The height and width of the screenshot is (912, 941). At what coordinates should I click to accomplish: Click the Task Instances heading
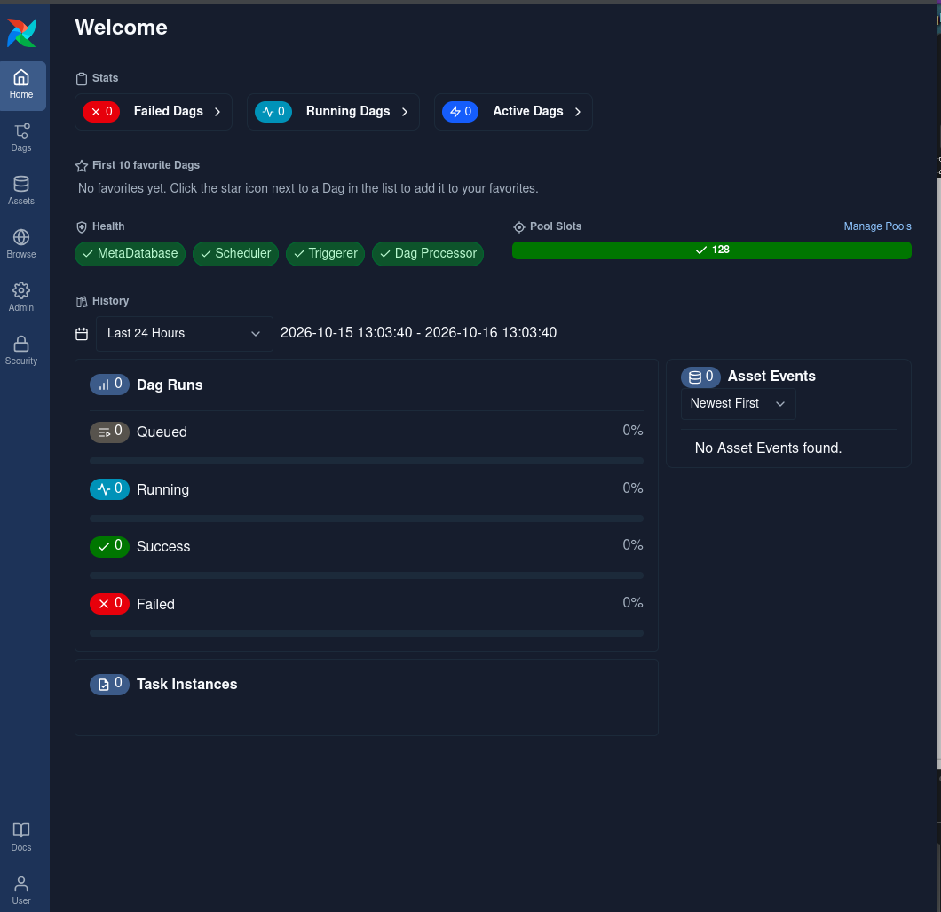pyautogui.click(x=187, y=685)
